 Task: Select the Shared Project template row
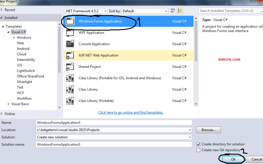(x=128, y=67)
